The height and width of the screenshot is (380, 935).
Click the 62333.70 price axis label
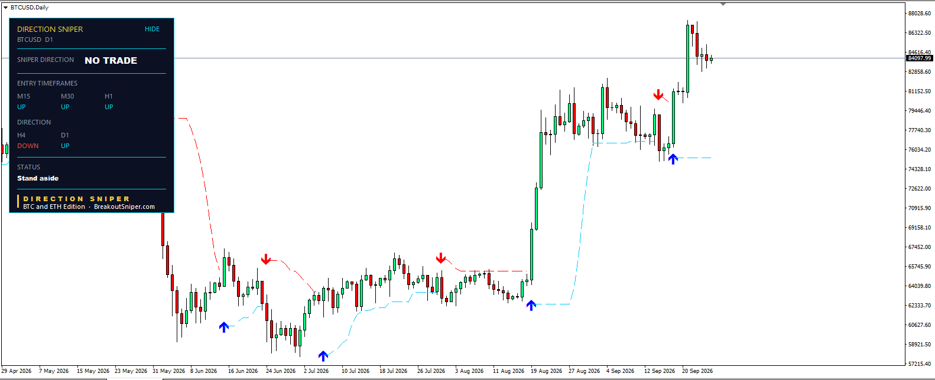pyautogui.click(x=920, y=305)
